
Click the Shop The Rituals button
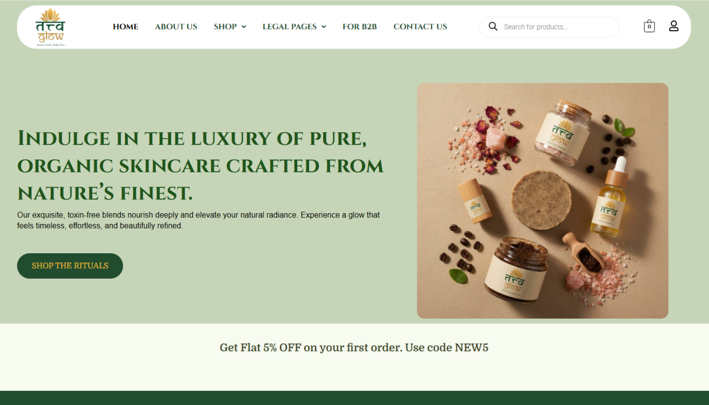point(70,266)
